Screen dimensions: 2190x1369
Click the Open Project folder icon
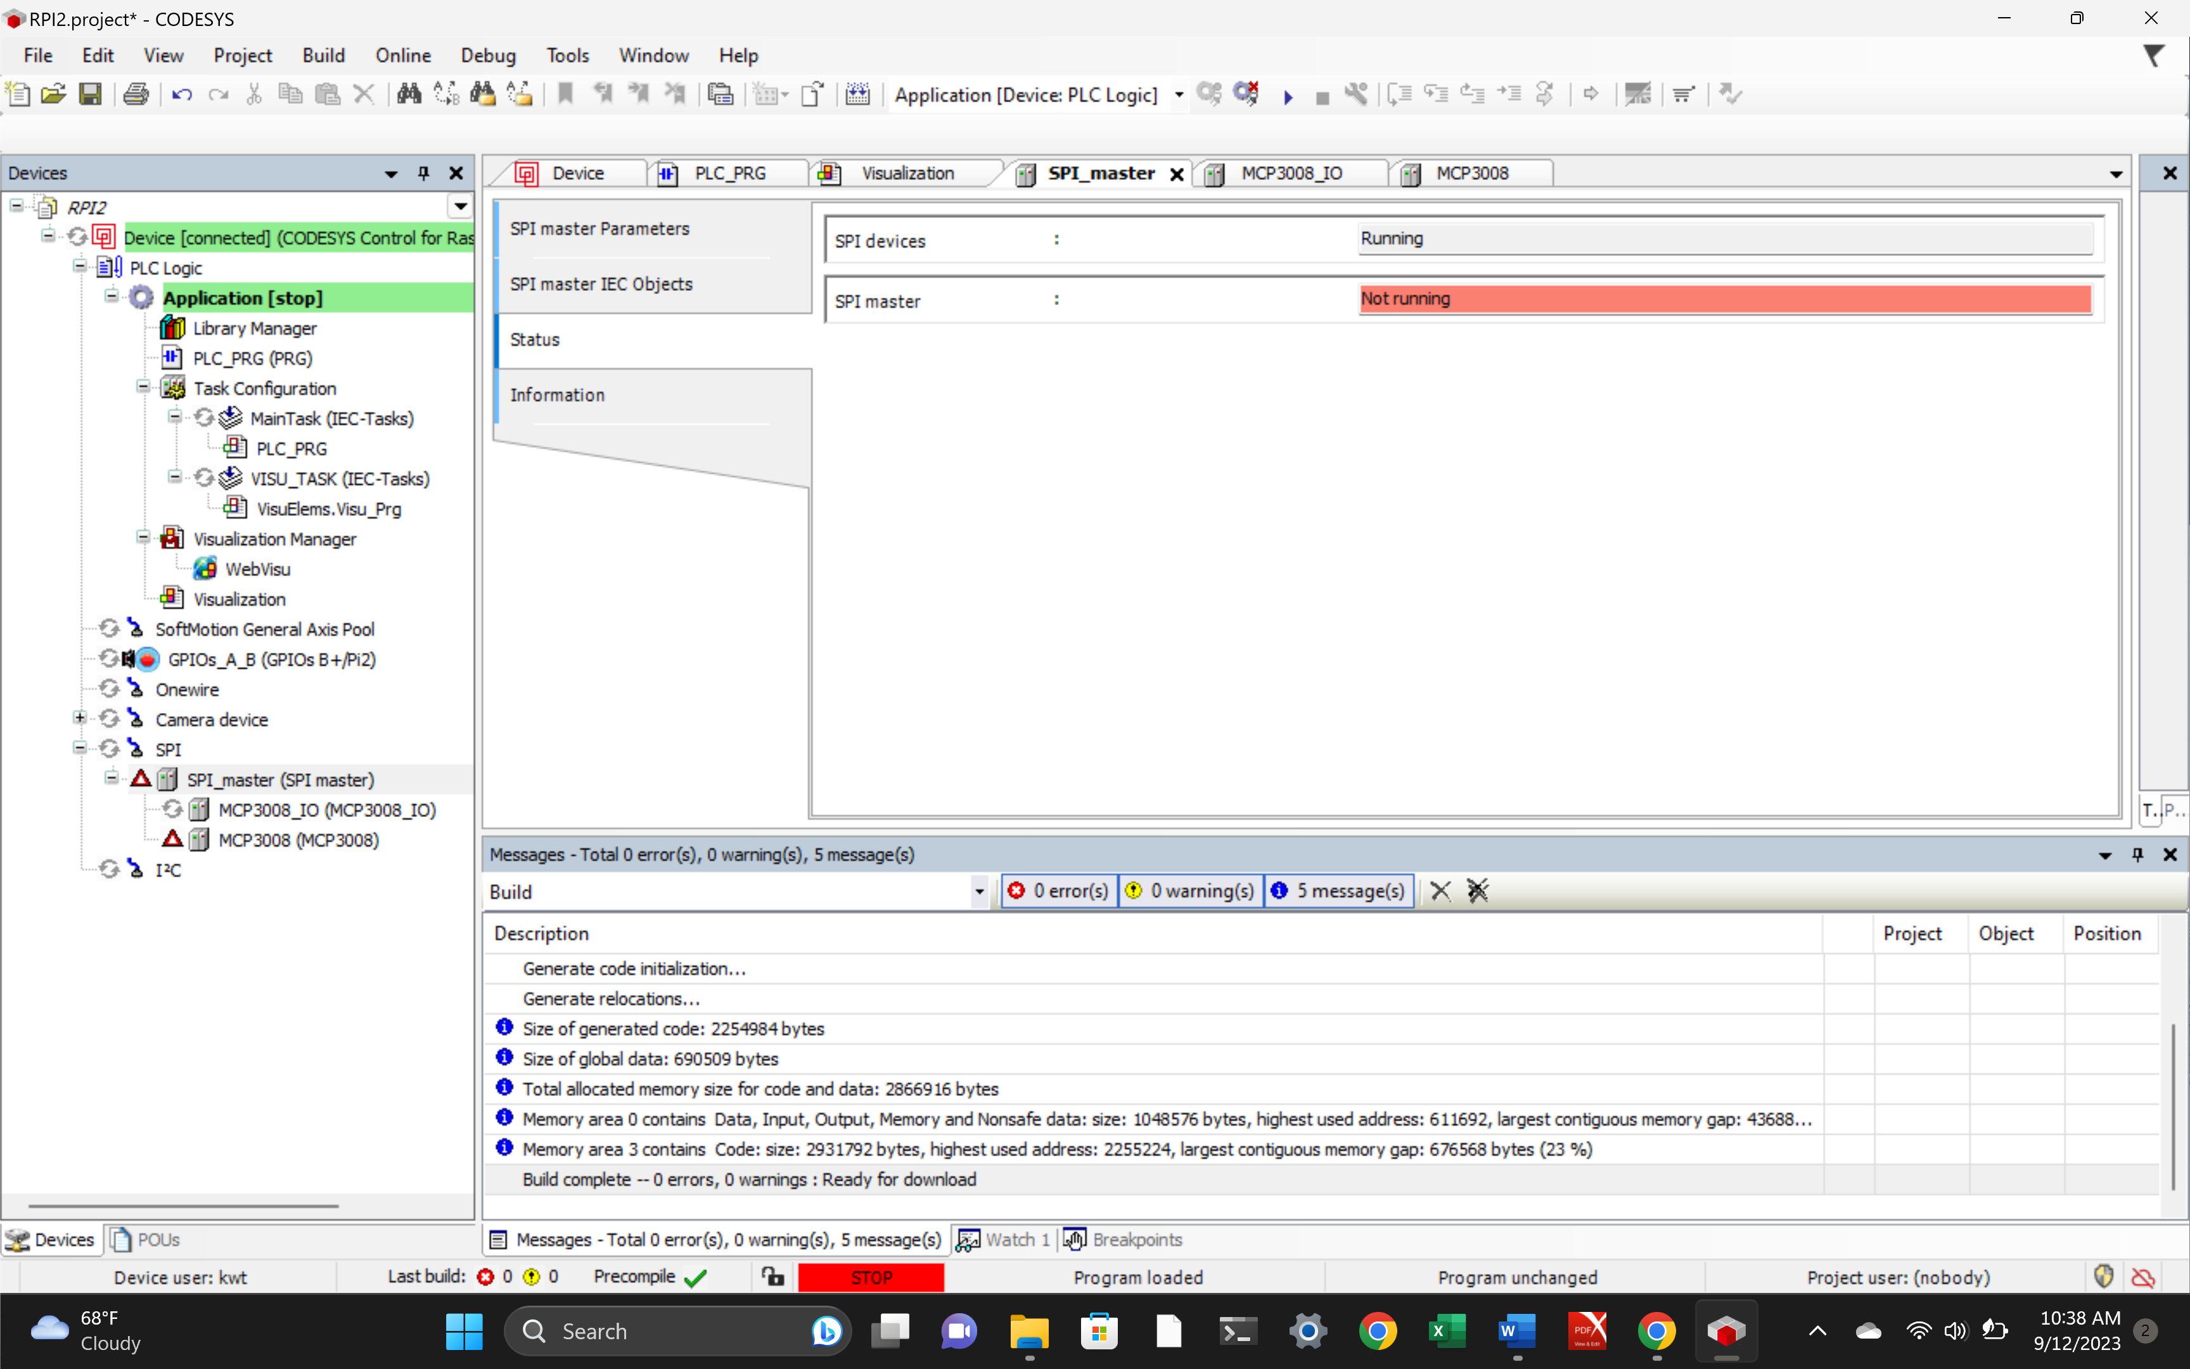click(x=53, y=94)
